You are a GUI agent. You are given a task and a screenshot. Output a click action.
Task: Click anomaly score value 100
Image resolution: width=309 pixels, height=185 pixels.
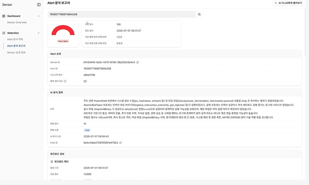(119, 24)
